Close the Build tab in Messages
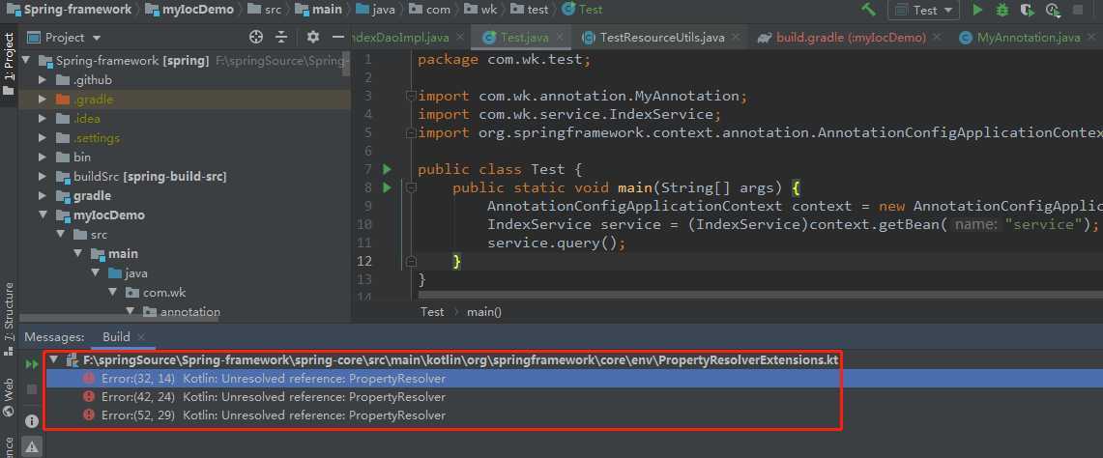This screenshot has height=458, width=1103. (x=141, y=337)
